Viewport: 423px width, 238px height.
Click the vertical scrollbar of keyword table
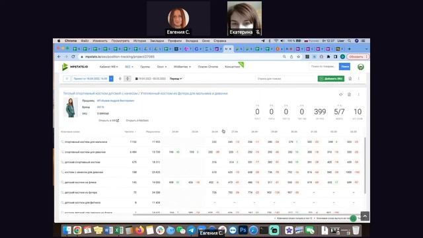[x=365, y=165]
